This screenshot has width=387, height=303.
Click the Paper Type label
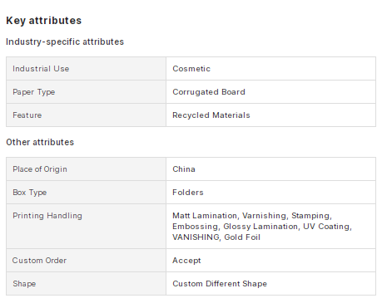pos(34,92)
